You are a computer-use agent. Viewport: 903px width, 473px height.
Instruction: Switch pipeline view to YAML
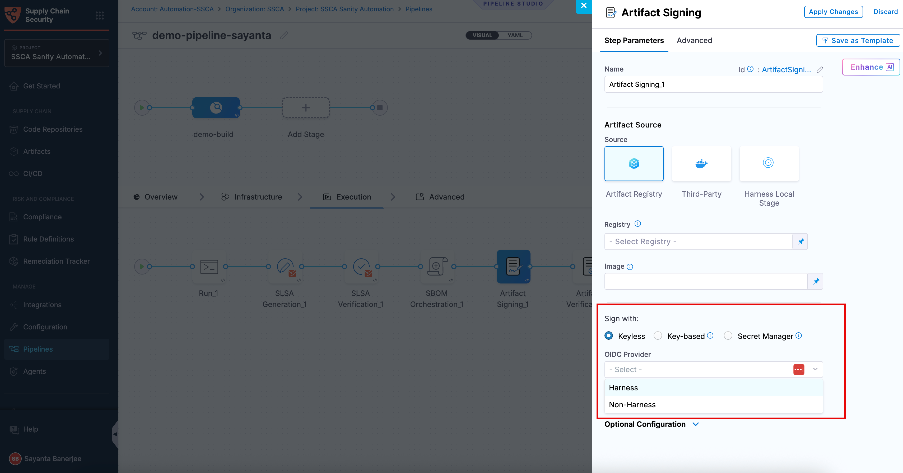click(515, 35)
